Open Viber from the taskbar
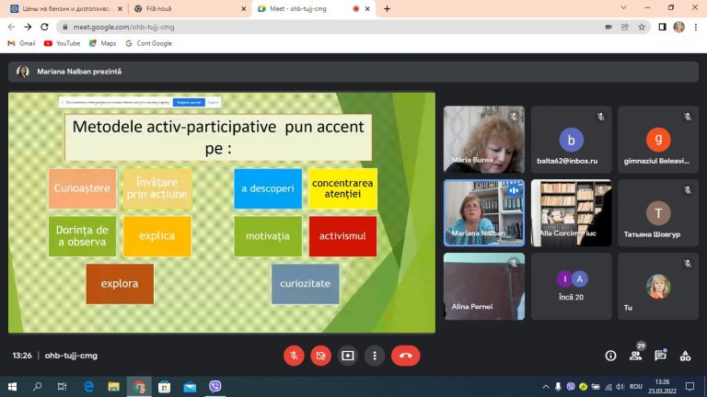 click(215, 386)
